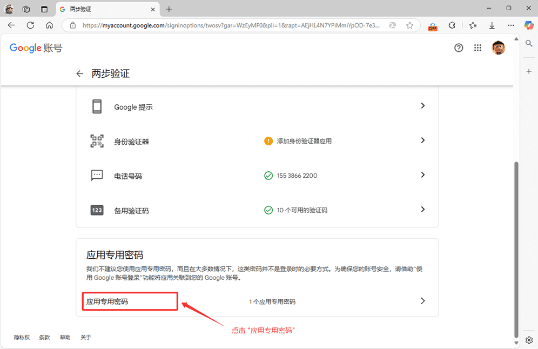Click the QR icon beside 身份验证器

point(97,141)
